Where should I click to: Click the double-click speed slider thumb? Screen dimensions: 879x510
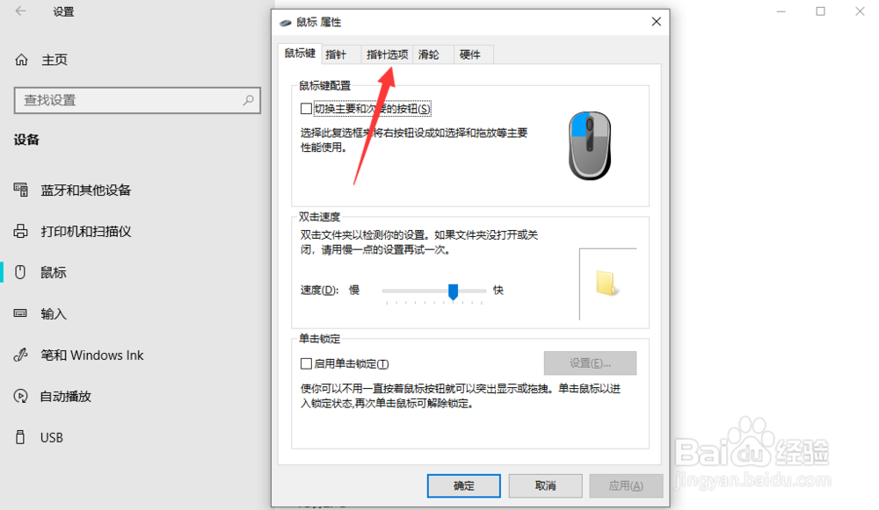453,291
